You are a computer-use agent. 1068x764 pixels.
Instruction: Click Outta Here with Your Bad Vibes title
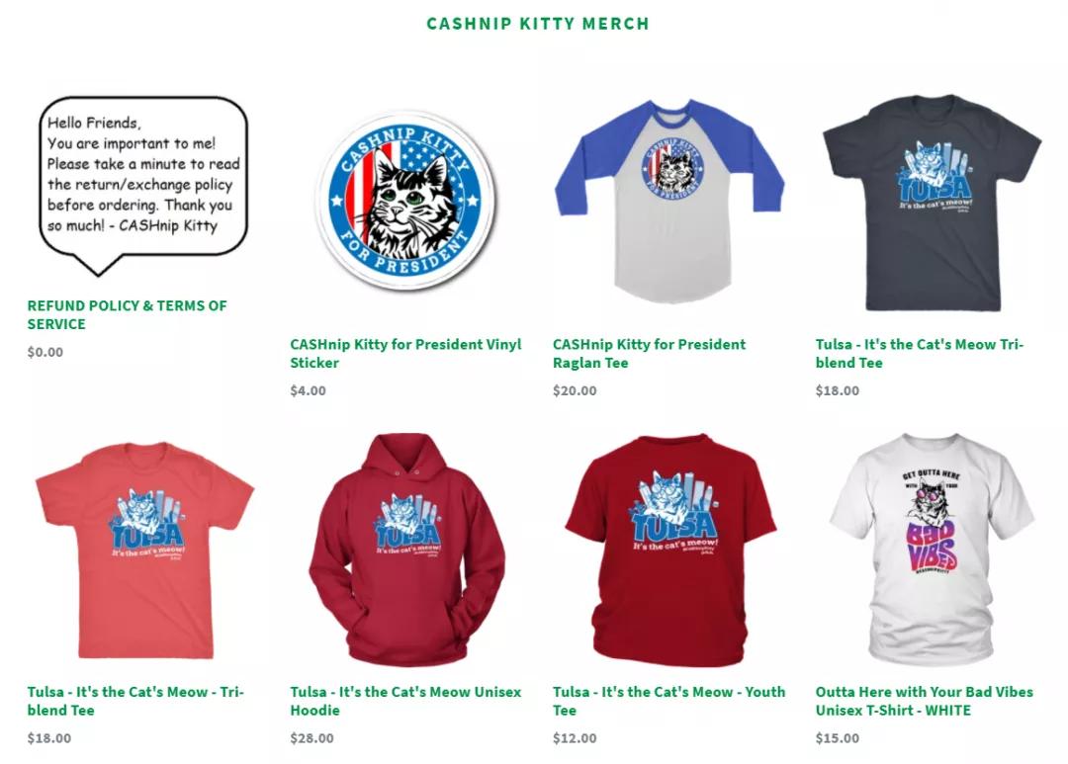pos(925,701)
